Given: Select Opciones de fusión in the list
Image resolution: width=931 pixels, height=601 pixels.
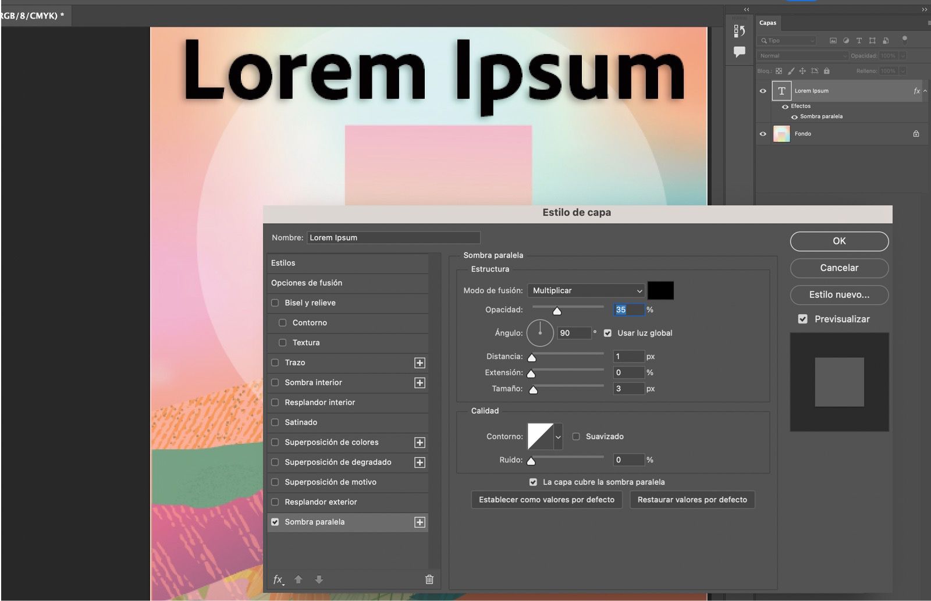Looking at the screenshot, I should 307,283.
